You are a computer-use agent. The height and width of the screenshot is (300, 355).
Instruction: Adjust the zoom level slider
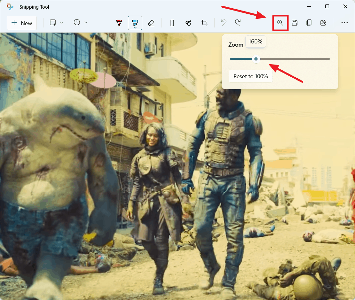256,59
